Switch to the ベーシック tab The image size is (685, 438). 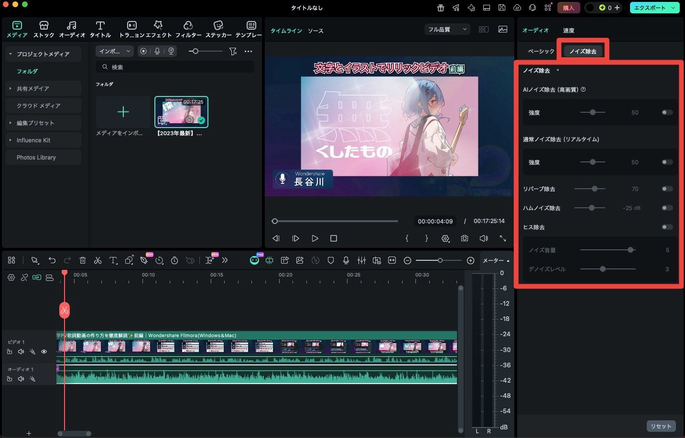(x=541, y=51)
